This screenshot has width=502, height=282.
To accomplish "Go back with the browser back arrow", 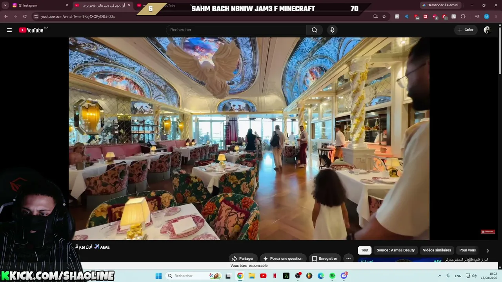I will click(x=6, y=16).
